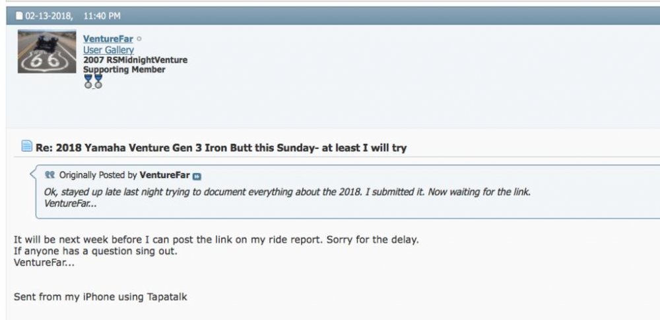
Task: Click the 'Sent from my iPhone using Tapatalk' signature
Action: [100, 297]
